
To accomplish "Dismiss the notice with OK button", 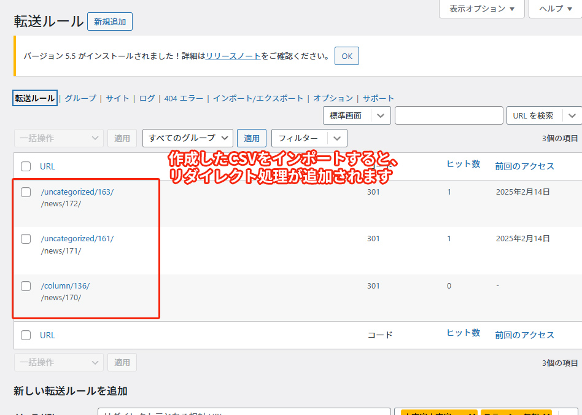I will [346, 56].
